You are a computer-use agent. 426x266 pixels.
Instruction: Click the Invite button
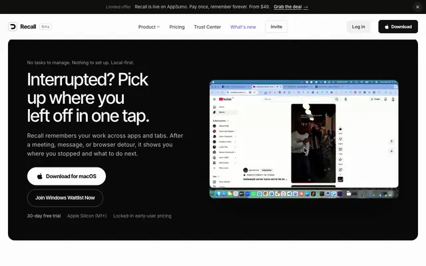pos(276,27)
